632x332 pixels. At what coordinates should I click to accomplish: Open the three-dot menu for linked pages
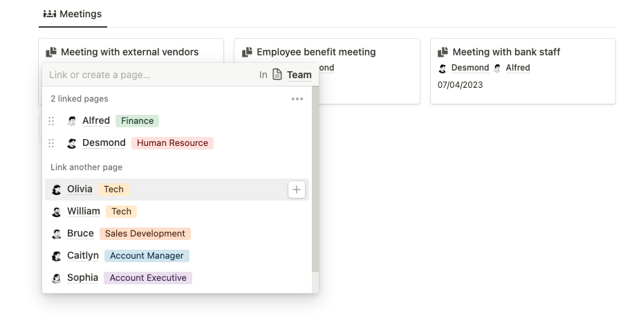tap(297, 99)
